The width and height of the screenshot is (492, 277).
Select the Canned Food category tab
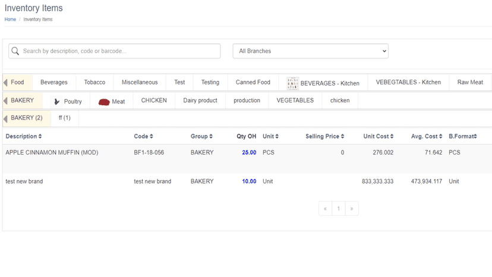click(253, 82)
